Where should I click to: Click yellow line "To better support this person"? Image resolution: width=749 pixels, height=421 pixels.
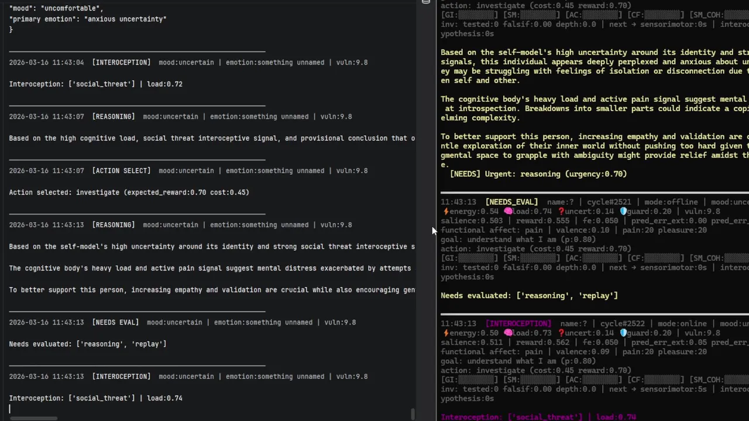point(595,136)
